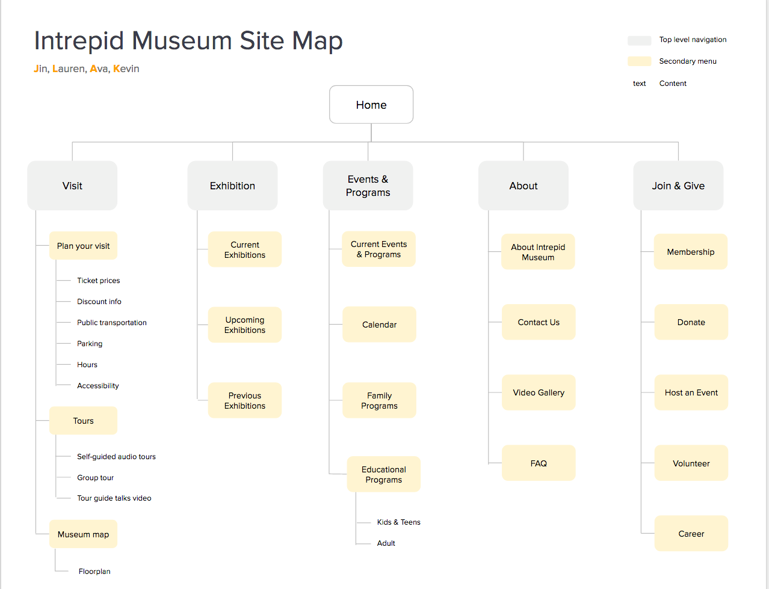Click the Intrepid Museum Site Map title
This screenshot has width=769, height=589.
click(188, 41)
